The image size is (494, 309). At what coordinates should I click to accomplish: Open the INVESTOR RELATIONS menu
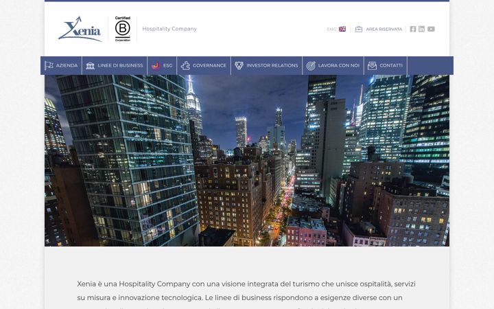(x=272, y=66)
